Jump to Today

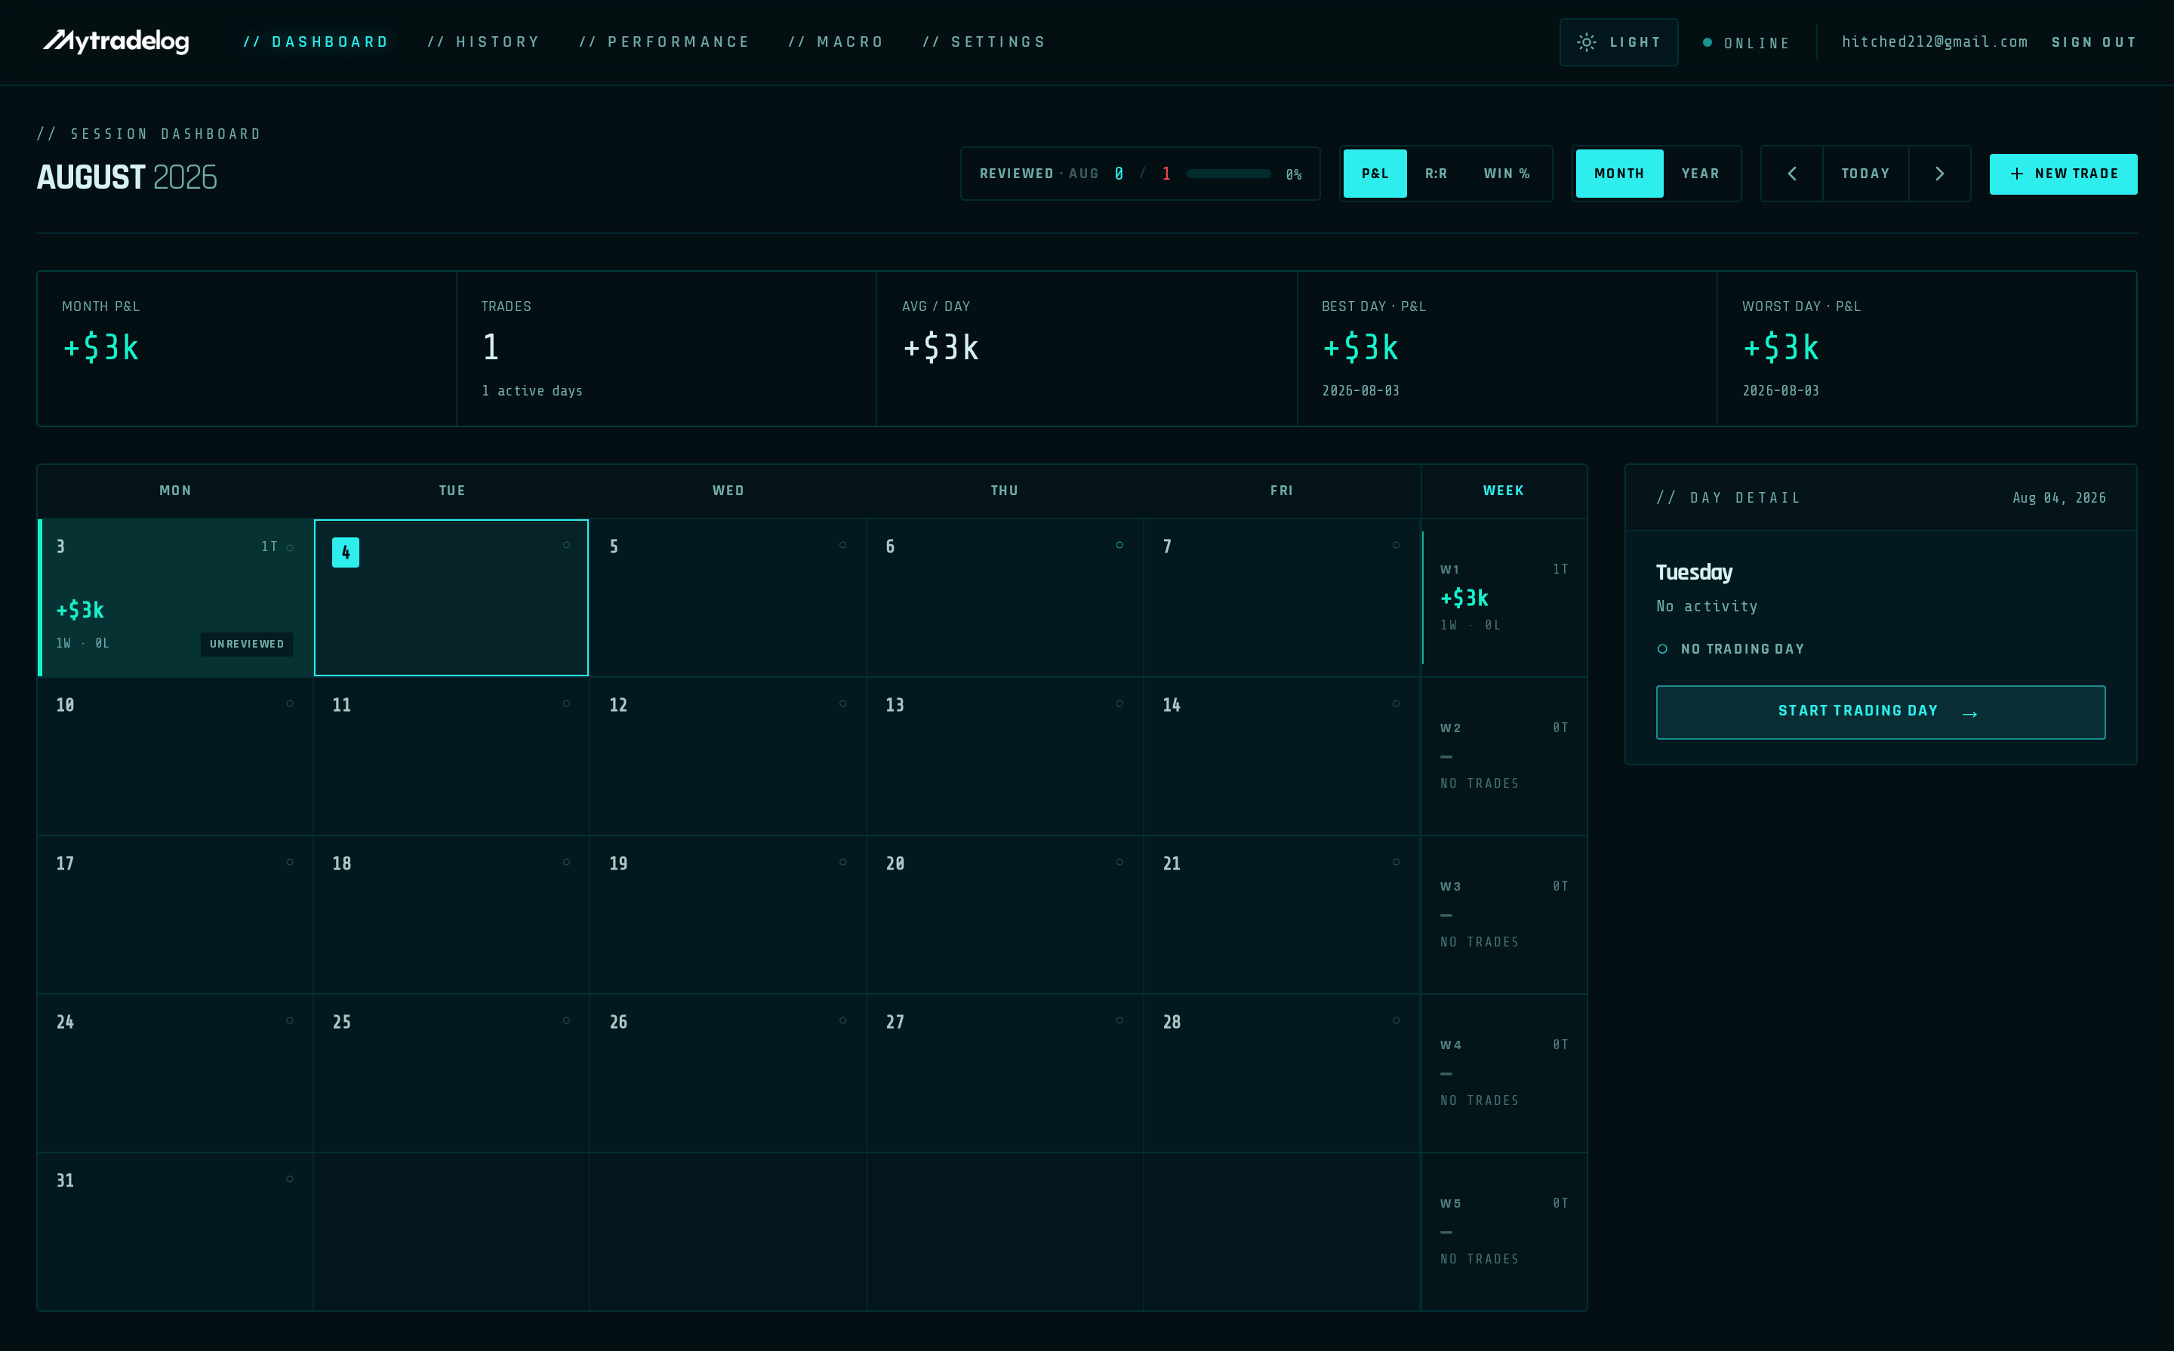(1865, 174)
